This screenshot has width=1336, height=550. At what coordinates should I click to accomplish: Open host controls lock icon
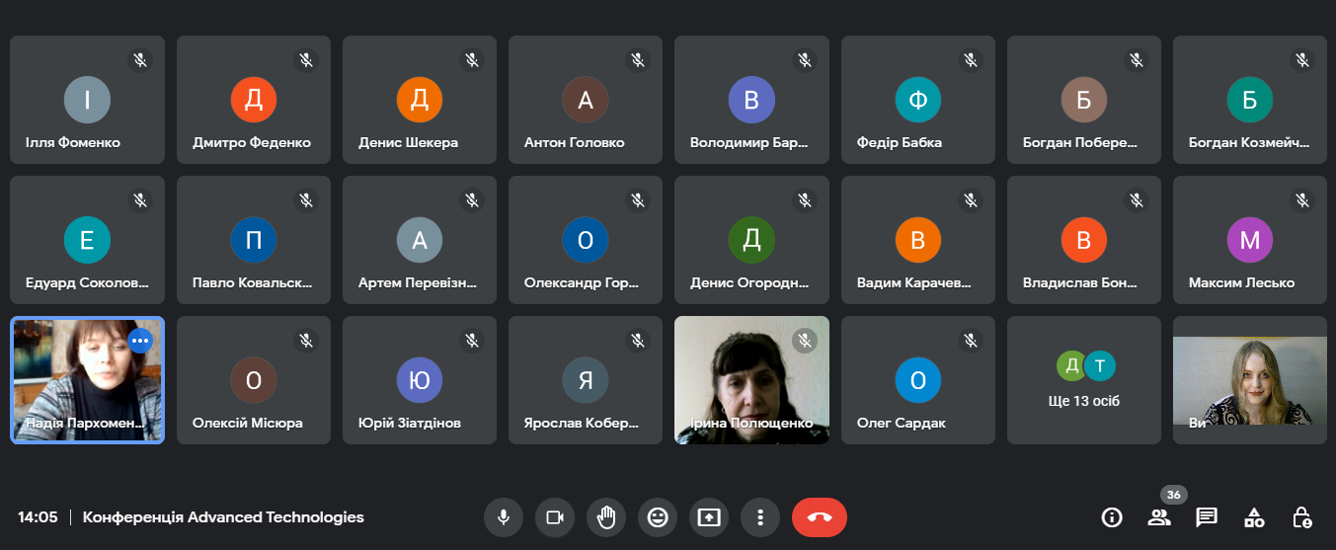click(x=1301, y=516)
